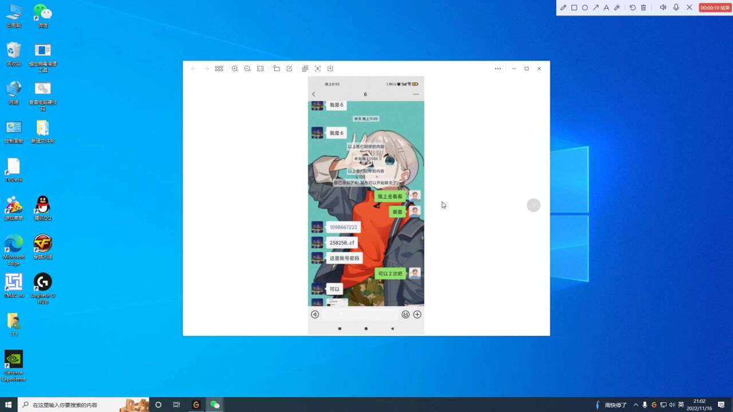Select the rectangle annotation tool
Screen dimensions: 733x412
tap(574, 7)
